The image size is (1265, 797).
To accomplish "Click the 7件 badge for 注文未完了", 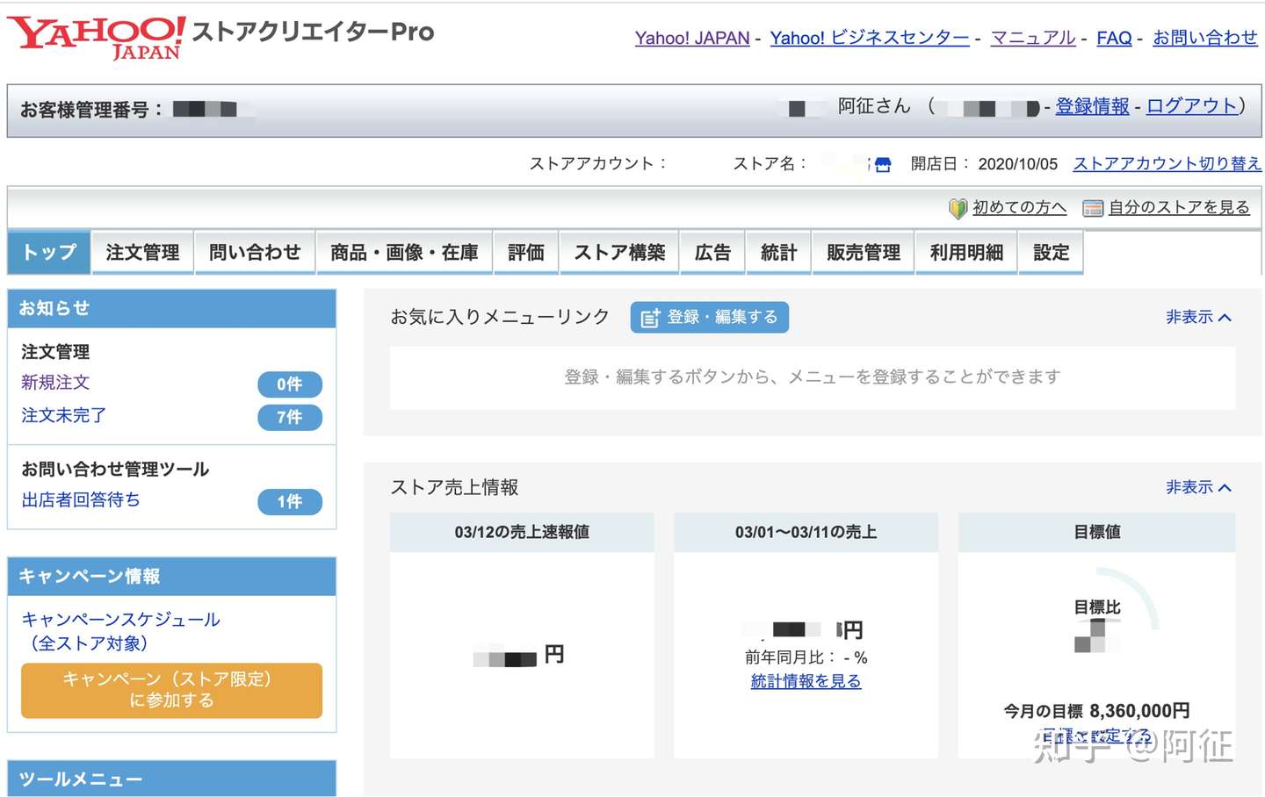I will click(290, 417).
